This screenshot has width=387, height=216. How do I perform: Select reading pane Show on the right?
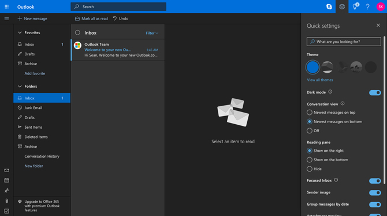325,151
